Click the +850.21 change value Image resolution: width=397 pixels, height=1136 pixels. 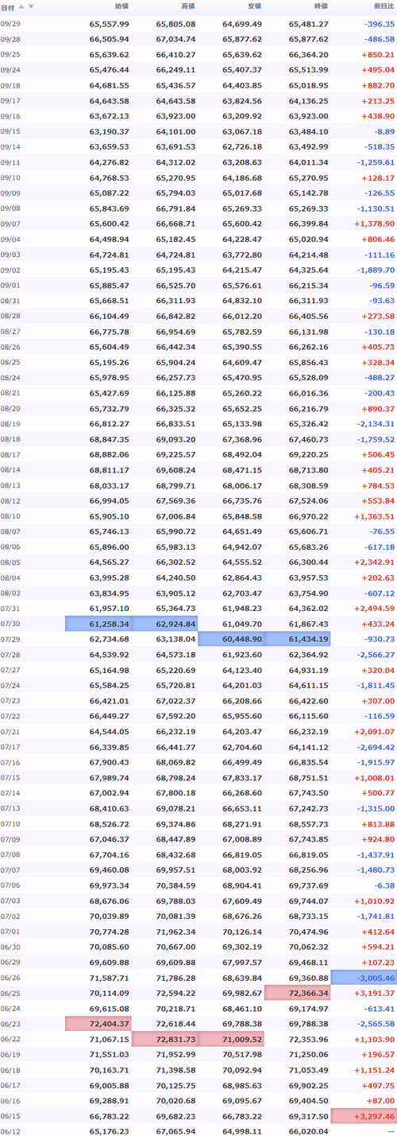click(x=378, y=55)
